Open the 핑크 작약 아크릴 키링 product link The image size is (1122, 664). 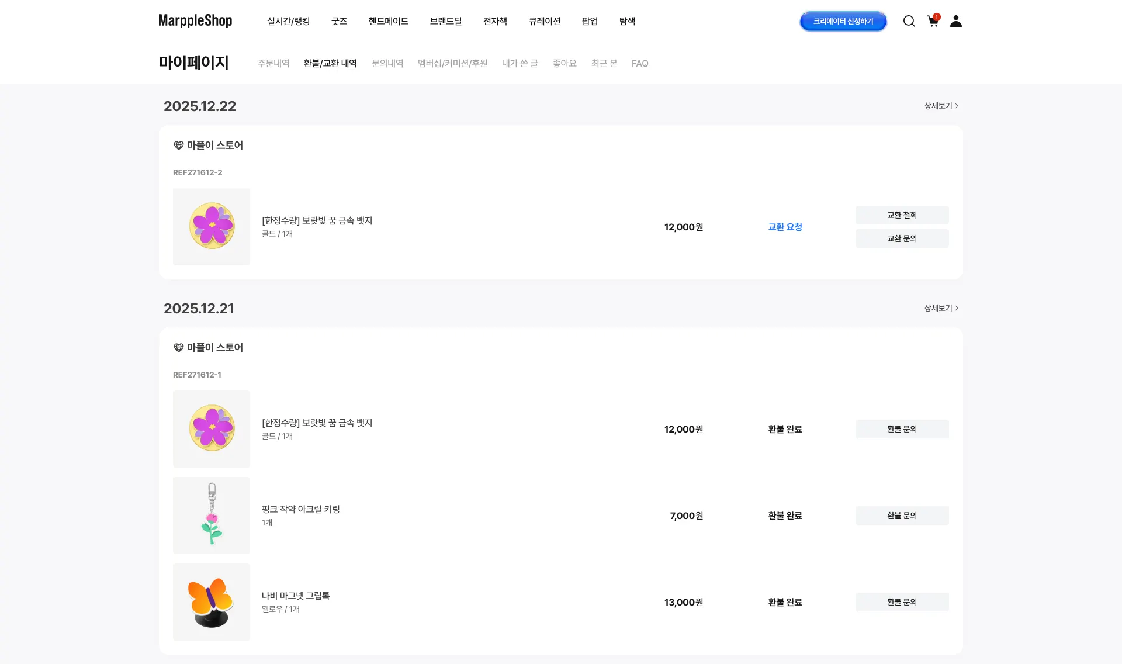(x=300, y=509)
